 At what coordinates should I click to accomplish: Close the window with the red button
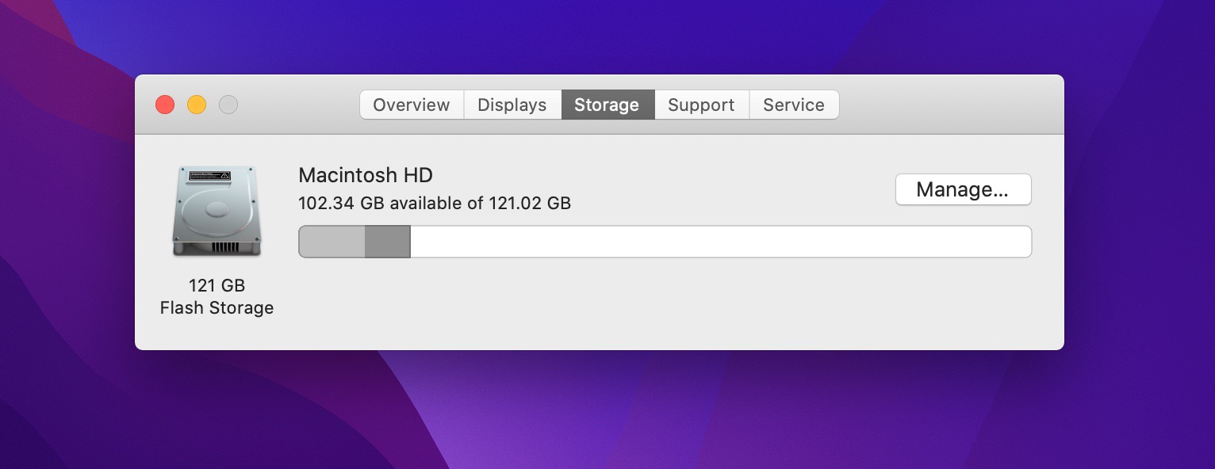pos(165,105)
